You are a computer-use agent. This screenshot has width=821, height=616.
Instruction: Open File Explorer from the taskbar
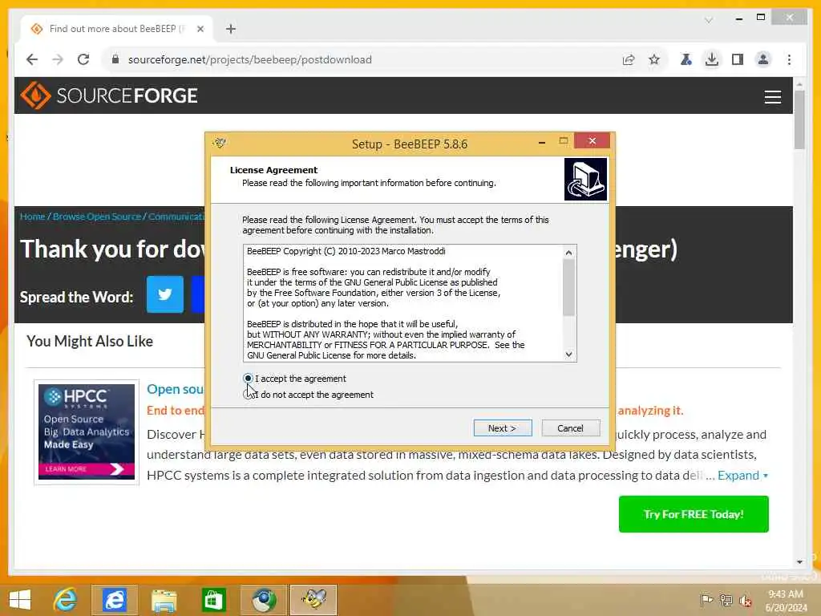[164, 600]
